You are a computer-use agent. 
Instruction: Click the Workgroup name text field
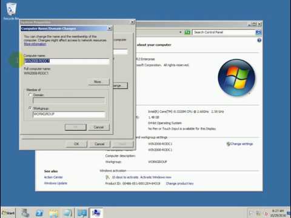tap(69, 114)
